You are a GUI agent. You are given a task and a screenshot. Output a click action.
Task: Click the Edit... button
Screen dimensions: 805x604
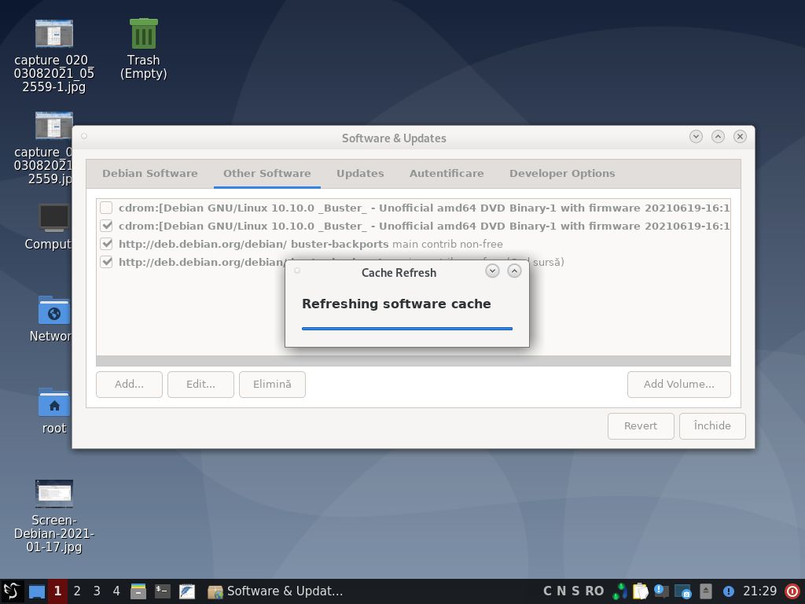pos(200,385)
